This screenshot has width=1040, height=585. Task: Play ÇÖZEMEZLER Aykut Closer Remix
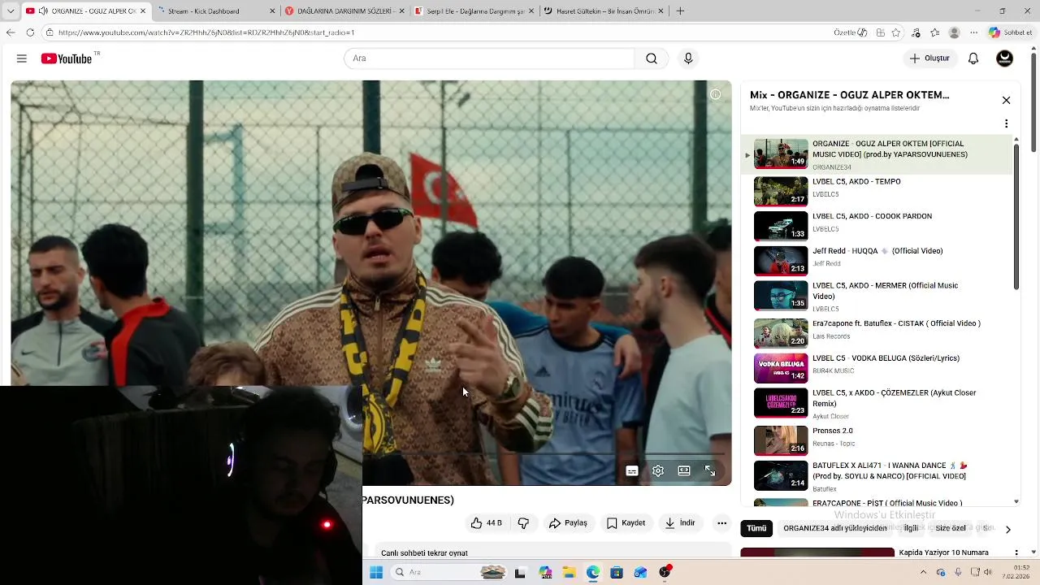878,403
